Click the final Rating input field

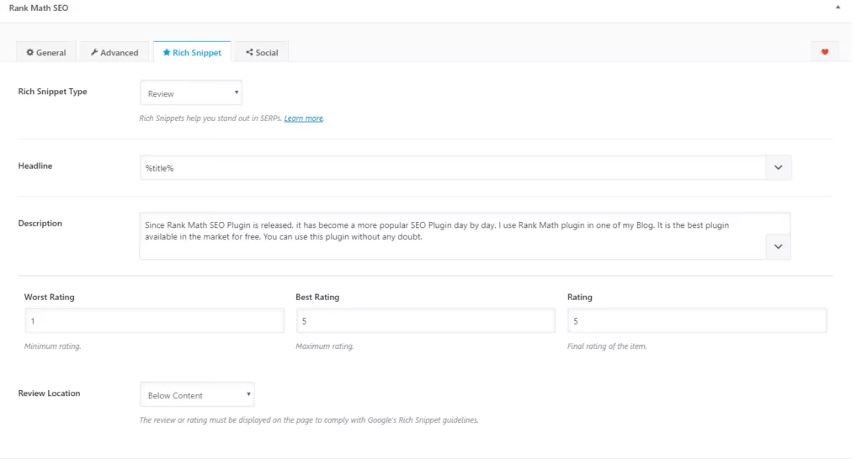click(697, 320)
